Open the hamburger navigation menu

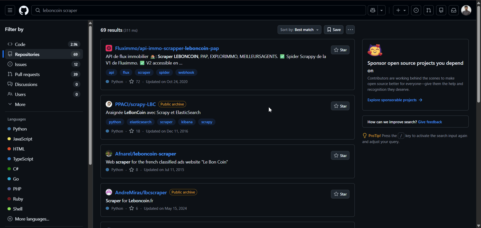coord(10,10)
